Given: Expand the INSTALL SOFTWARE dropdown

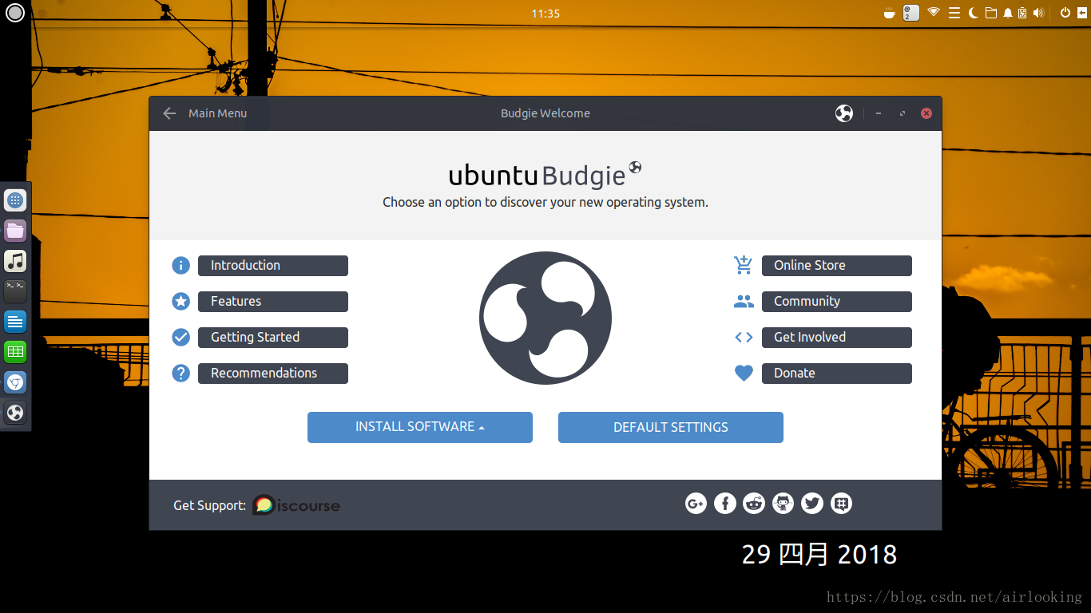Looking at the screenshot, I should [x=420, y=427].
